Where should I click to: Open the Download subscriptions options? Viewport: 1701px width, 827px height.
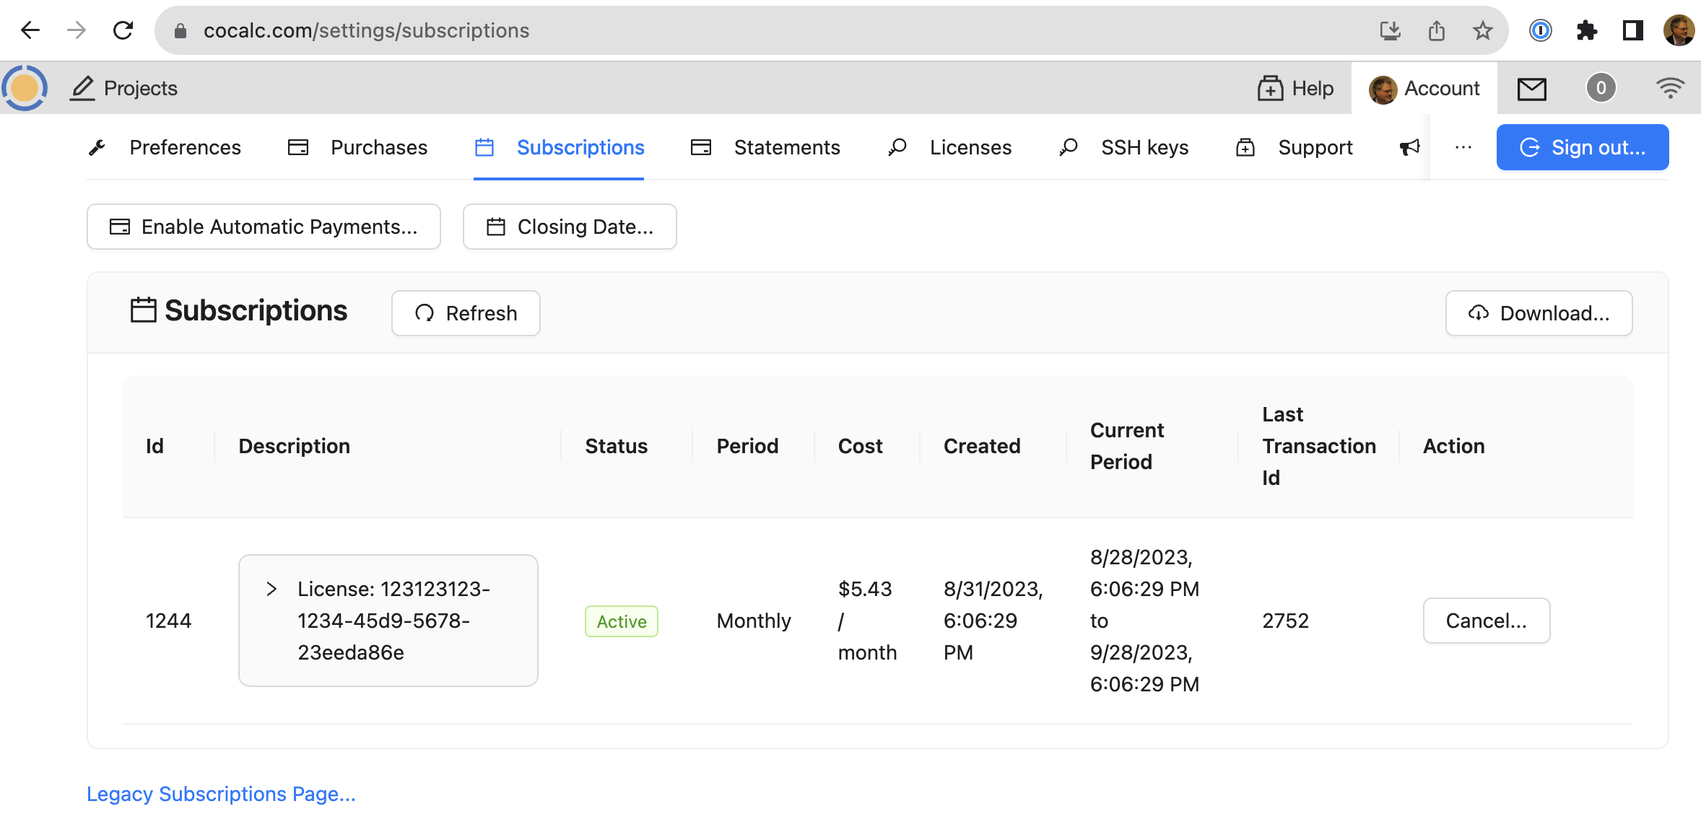click(1539, 313)
